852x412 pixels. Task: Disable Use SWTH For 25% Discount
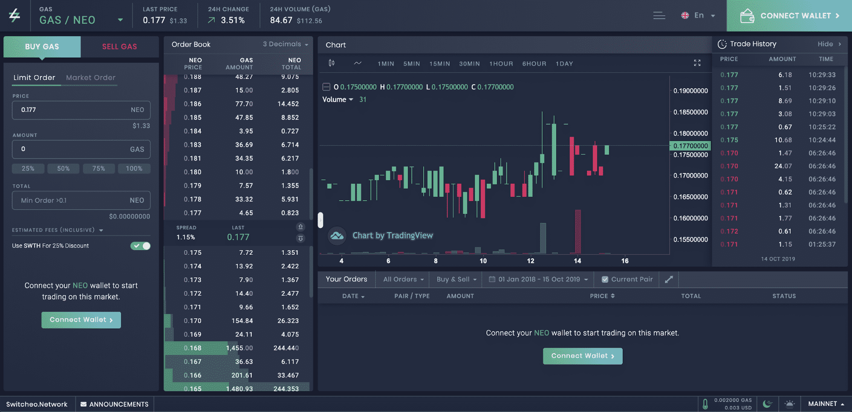pos(140,246)
